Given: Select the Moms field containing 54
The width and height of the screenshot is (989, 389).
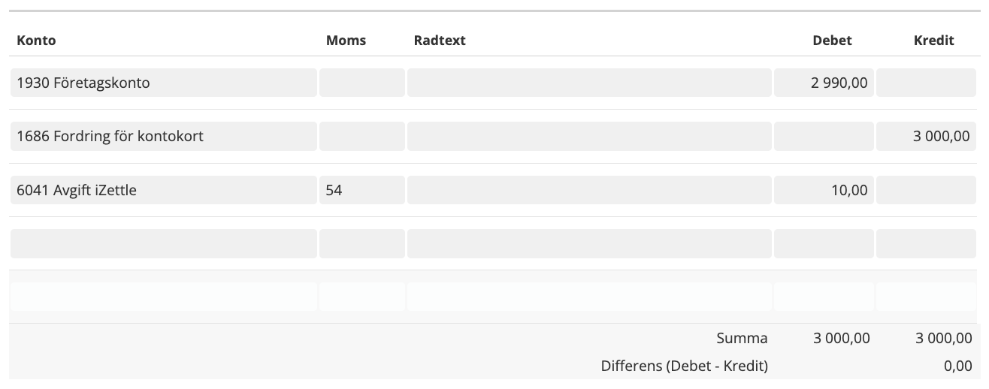Looking at the screenshot, I should (x=361, y=191).
